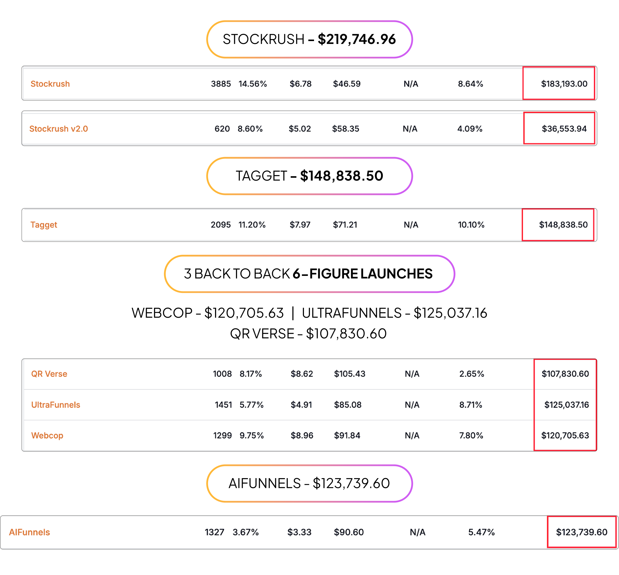This screenshot has height=575, width=619.
Task: Click the Webcop product name link
Action: point(47,435)
